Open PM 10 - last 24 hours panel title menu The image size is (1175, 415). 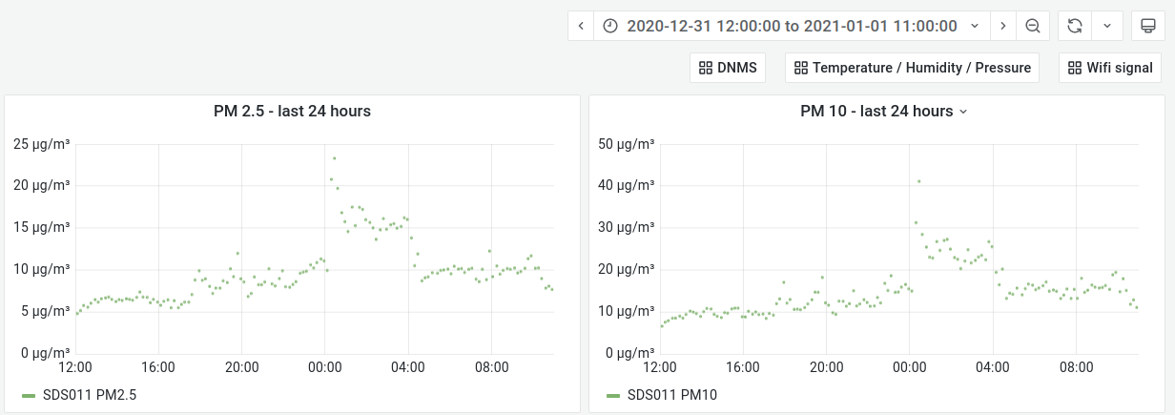click(x=876, y=112)
